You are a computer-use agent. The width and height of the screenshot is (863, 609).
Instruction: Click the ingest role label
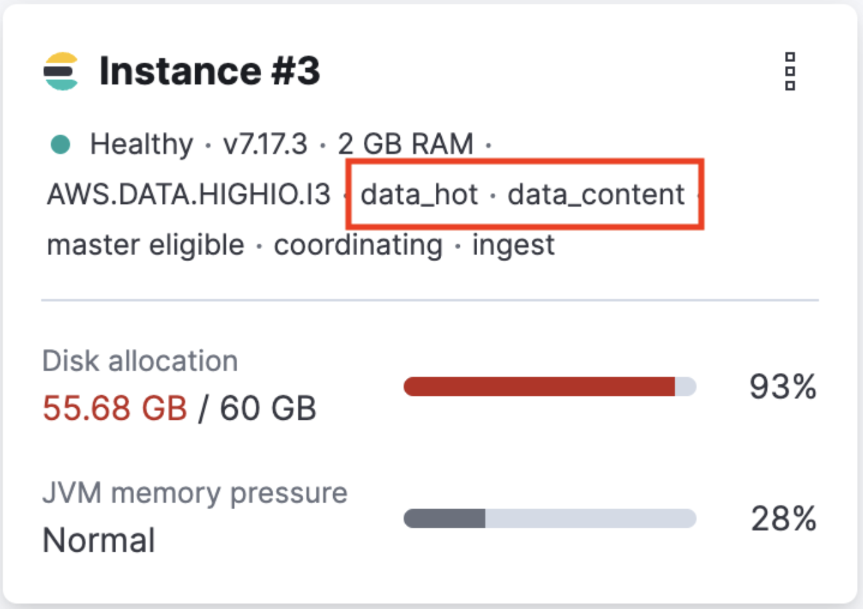point(513,245)
